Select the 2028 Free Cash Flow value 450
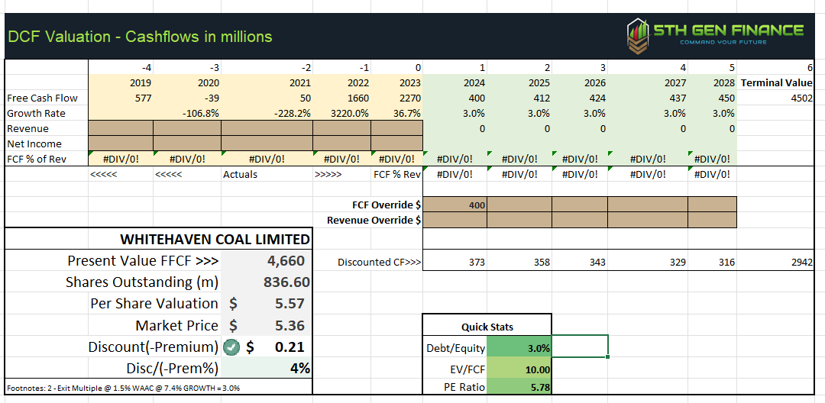 point(713,98)
